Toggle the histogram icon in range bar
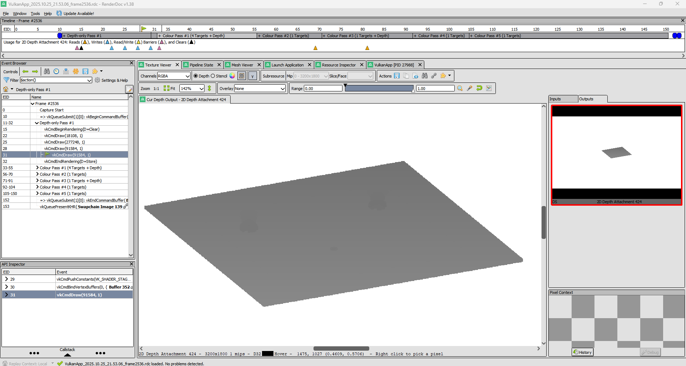The image size is (686, 366). [x=489, y=89]
